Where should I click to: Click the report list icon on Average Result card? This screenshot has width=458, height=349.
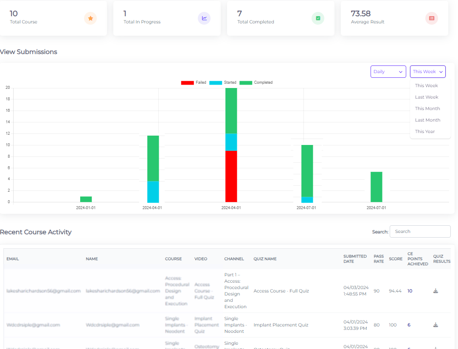[x=432, y=18]
